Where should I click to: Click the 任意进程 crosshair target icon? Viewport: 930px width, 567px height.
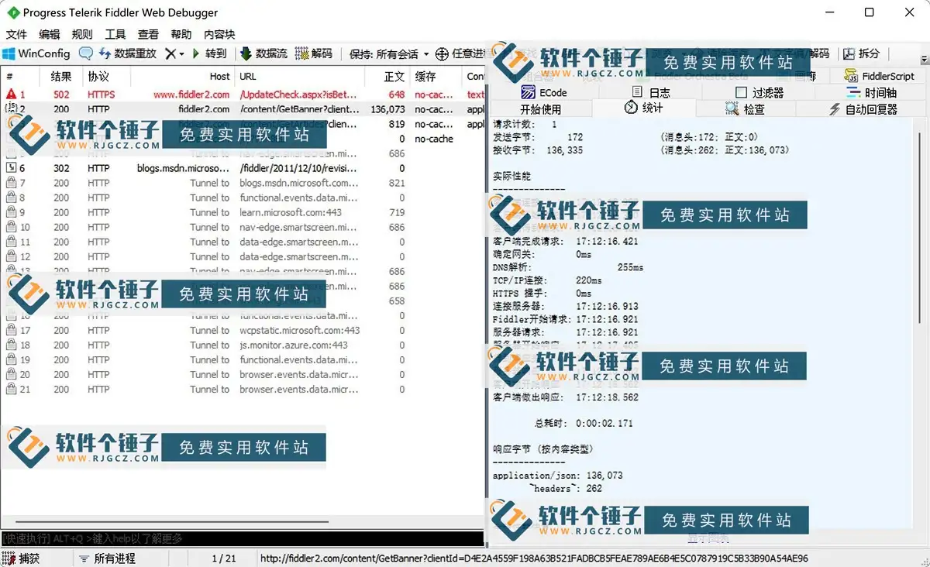point(442,53)
